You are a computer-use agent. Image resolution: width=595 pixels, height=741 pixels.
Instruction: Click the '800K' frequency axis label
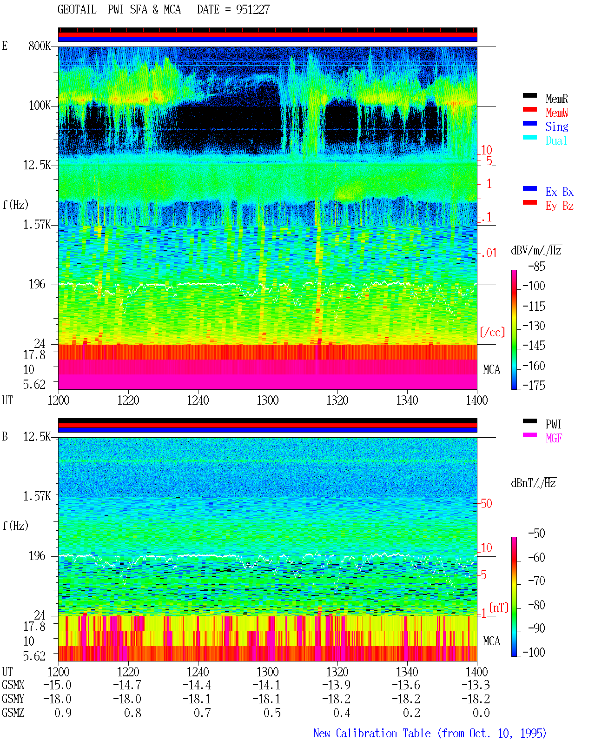pos(40,46)
